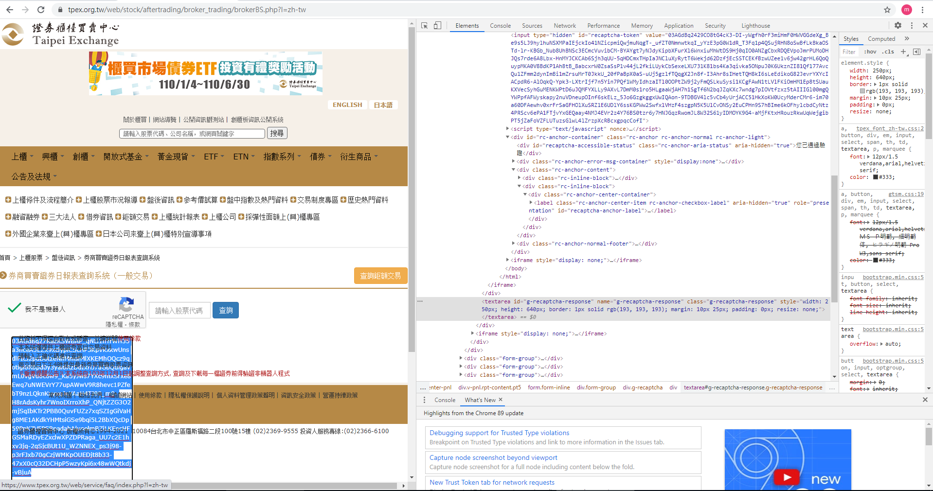
Task: Expand the 創櫃 navigation menu
Action: coord(84,157)
